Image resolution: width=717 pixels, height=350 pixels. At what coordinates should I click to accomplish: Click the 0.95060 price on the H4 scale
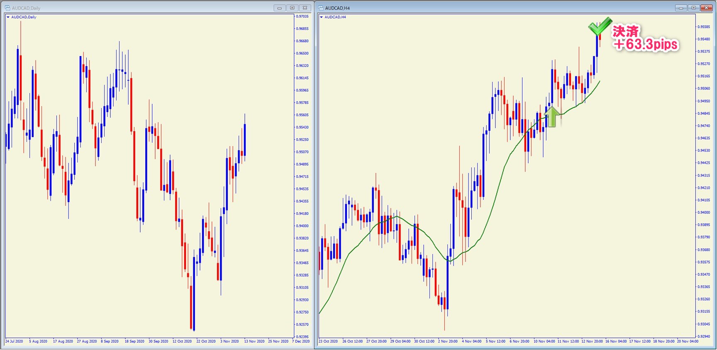click(704, 88)
